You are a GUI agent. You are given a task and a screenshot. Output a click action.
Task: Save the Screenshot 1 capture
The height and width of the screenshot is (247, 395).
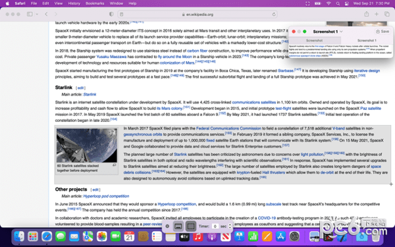pos(382,32)
